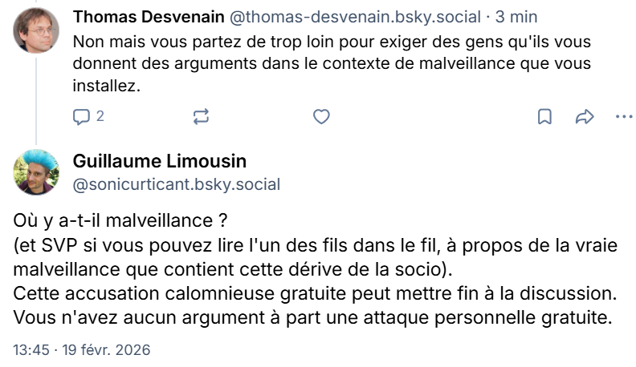Click the Guillaume Limousin display name
The height and width of the screenshot is (367, 636).
click(160, 161)
